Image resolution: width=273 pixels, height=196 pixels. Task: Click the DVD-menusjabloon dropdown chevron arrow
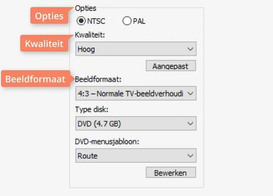click(190, 156)
